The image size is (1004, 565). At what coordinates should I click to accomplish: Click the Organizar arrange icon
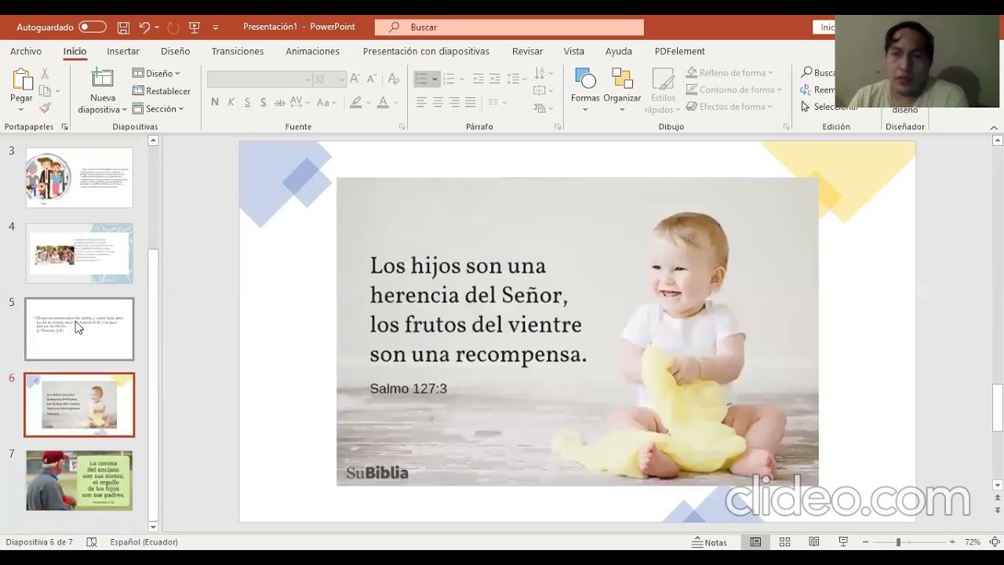[623, 82]
